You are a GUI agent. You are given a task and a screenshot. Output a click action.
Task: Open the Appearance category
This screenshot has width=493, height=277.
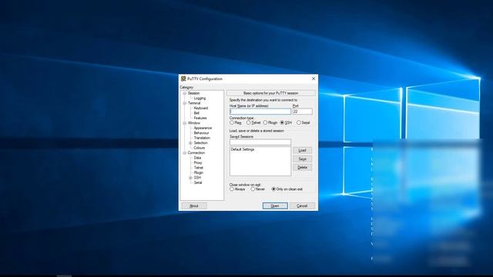coord(203,128)
